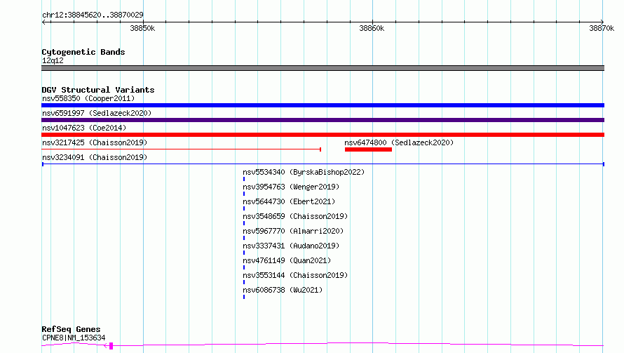Open label nsv3548659 (Chaisson2019)
The width and height of the screenshot is (624, 353).
(295, 216)
